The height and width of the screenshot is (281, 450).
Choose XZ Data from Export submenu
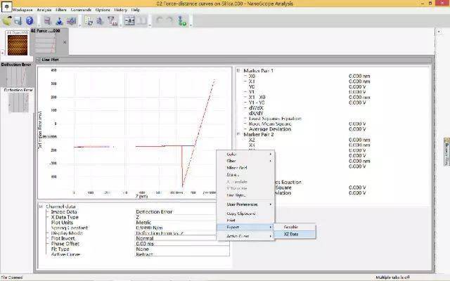pos(290,234)
